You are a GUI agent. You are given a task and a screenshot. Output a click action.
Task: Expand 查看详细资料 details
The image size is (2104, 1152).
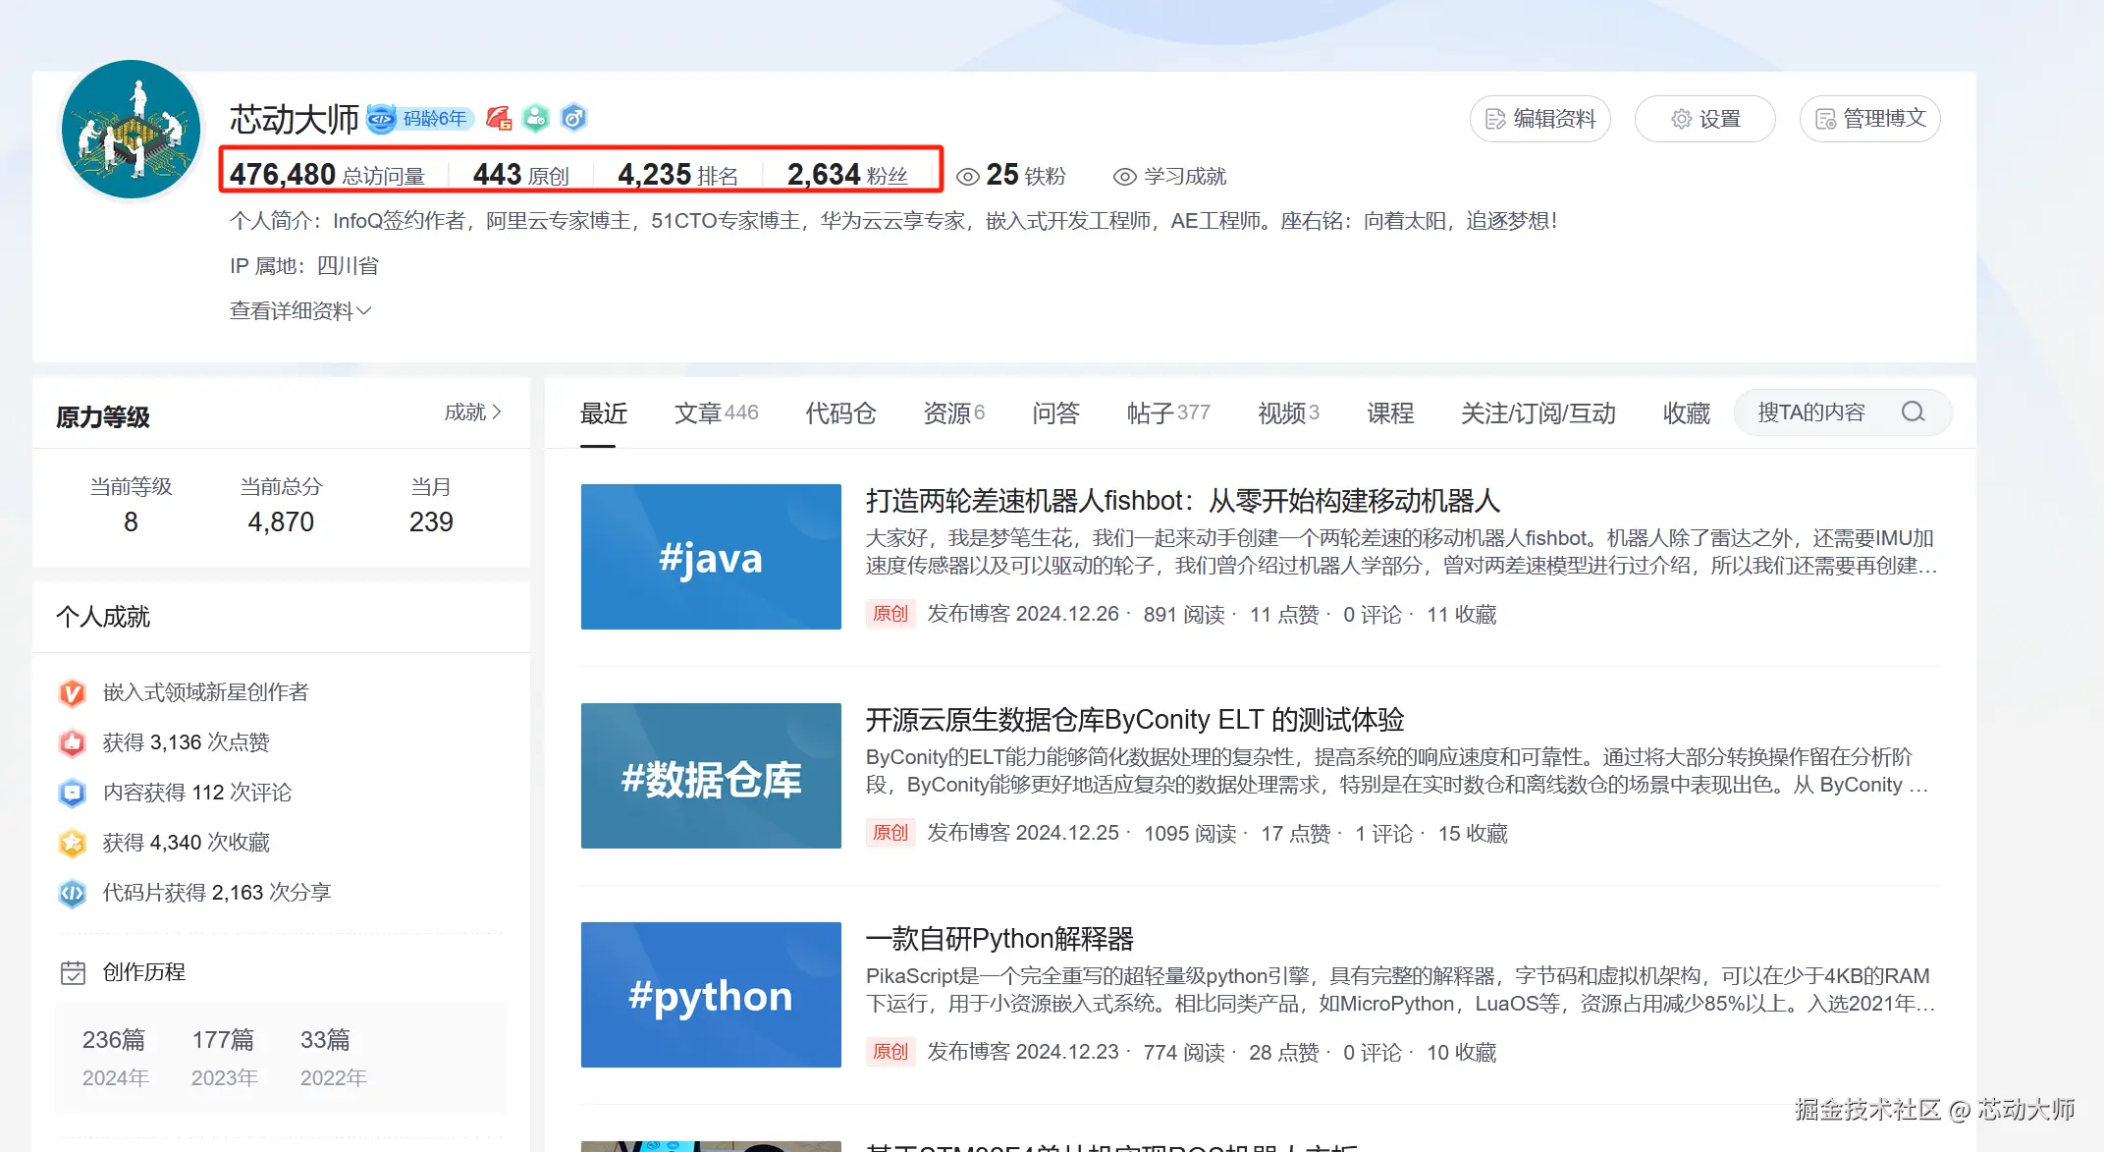coord(299,311)
